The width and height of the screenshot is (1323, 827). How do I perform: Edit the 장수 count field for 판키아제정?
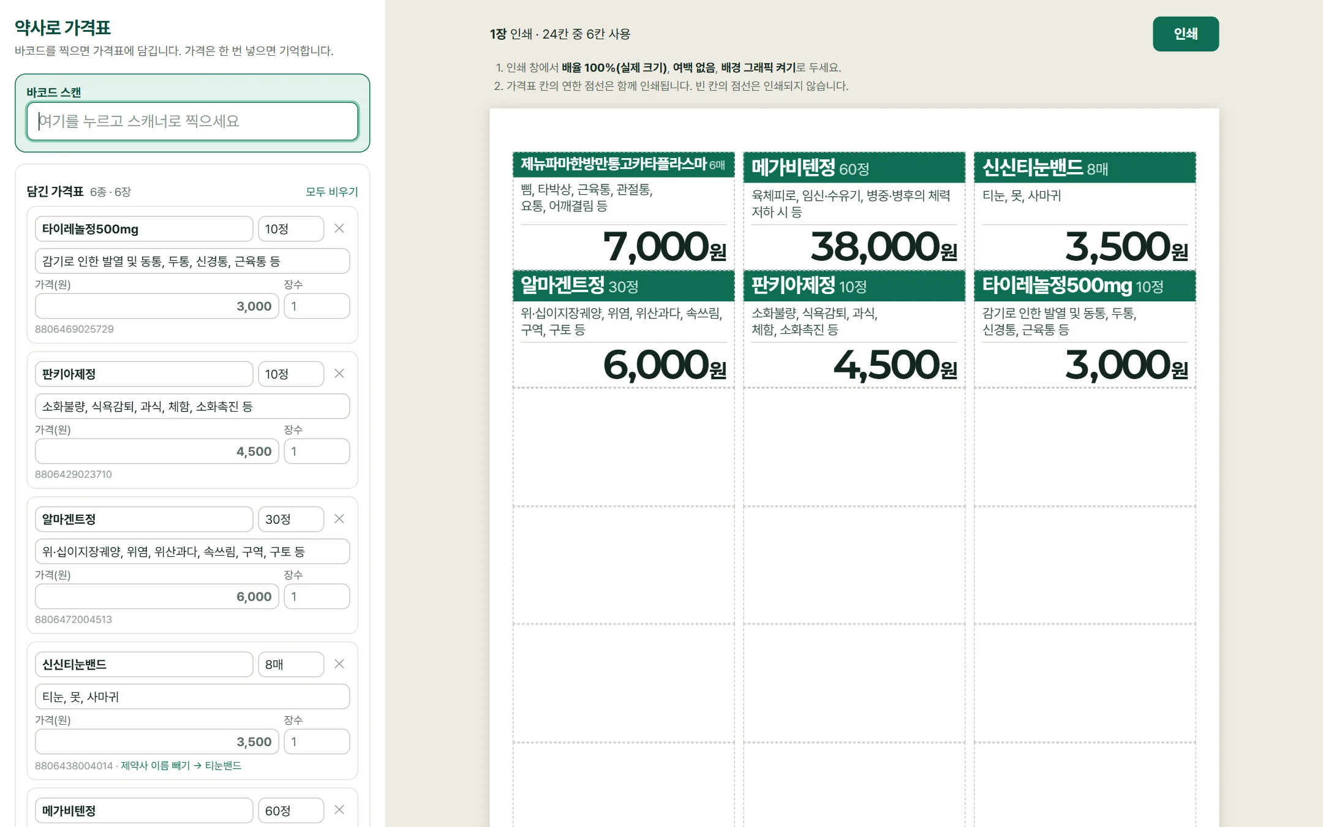[x=317, y=451]
